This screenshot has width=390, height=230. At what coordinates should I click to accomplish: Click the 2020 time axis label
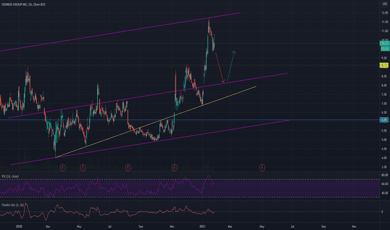(19, 227)
